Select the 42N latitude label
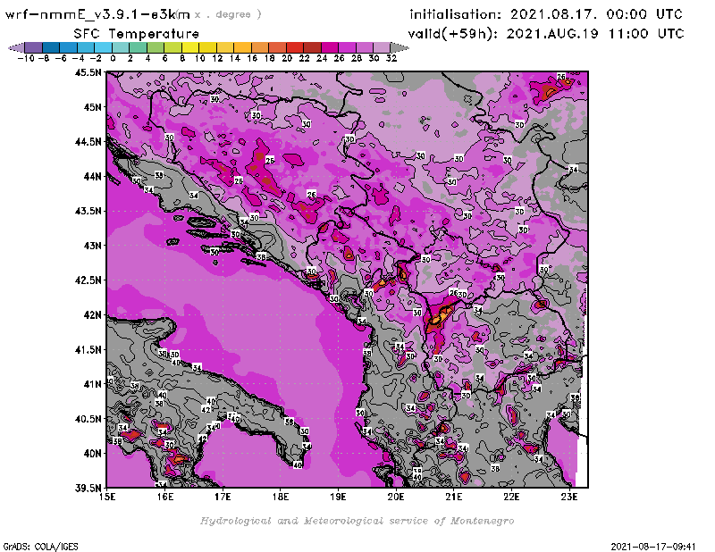The height and width of the screenshot is (552, 715). click(93, 315)
